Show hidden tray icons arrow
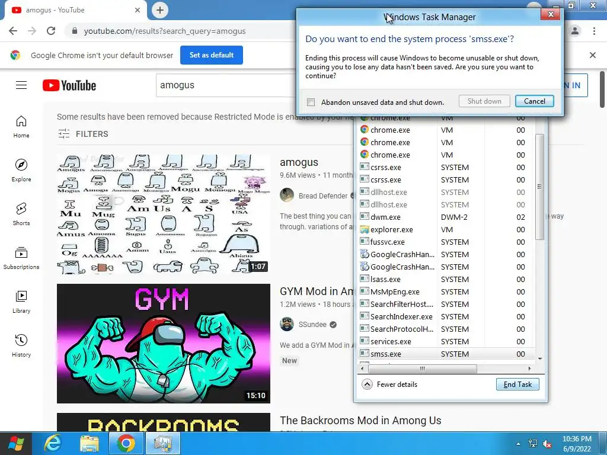The height and width of the screenshot is (455, 607). pos(518,444)
